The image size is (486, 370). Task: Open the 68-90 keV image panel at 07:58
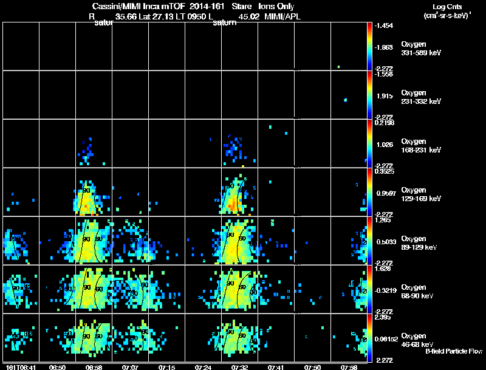click(x=349, y=289)
